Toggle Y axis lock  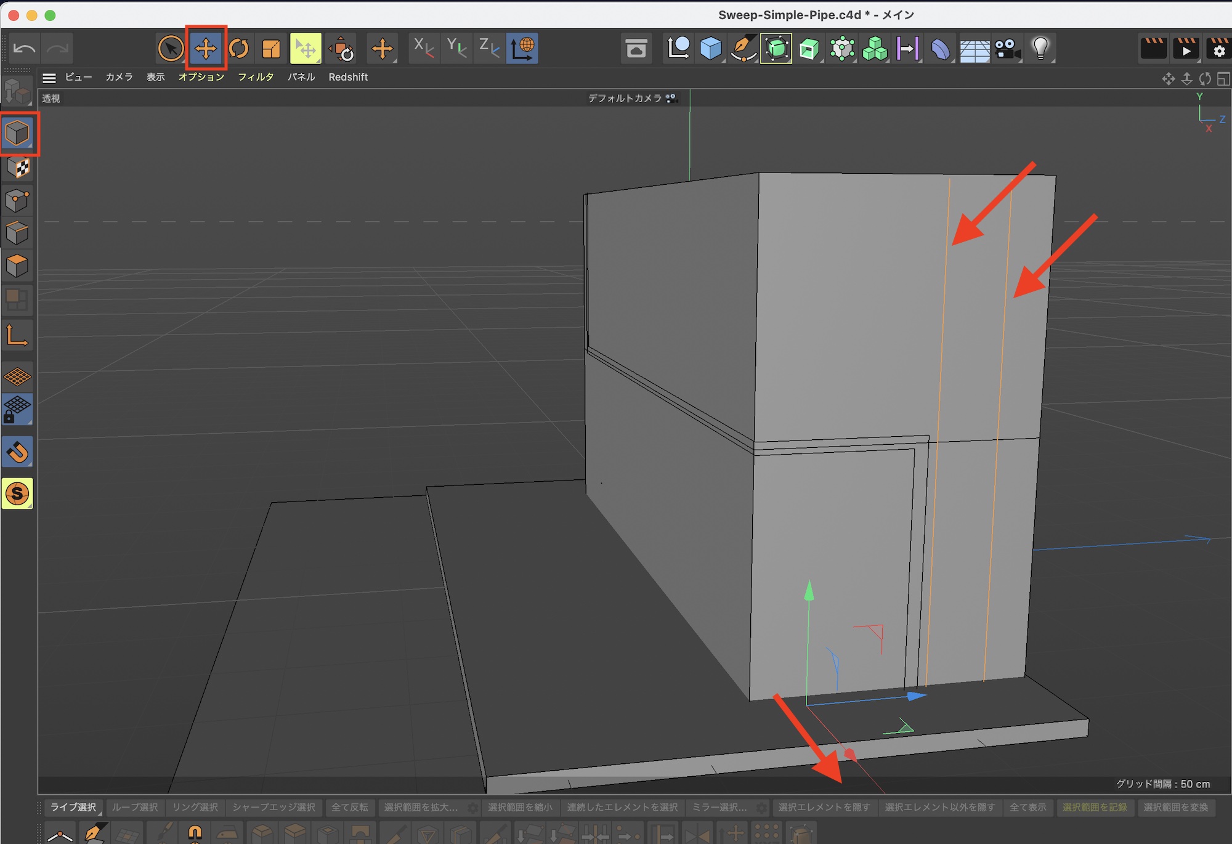click(x=456, y=48)
